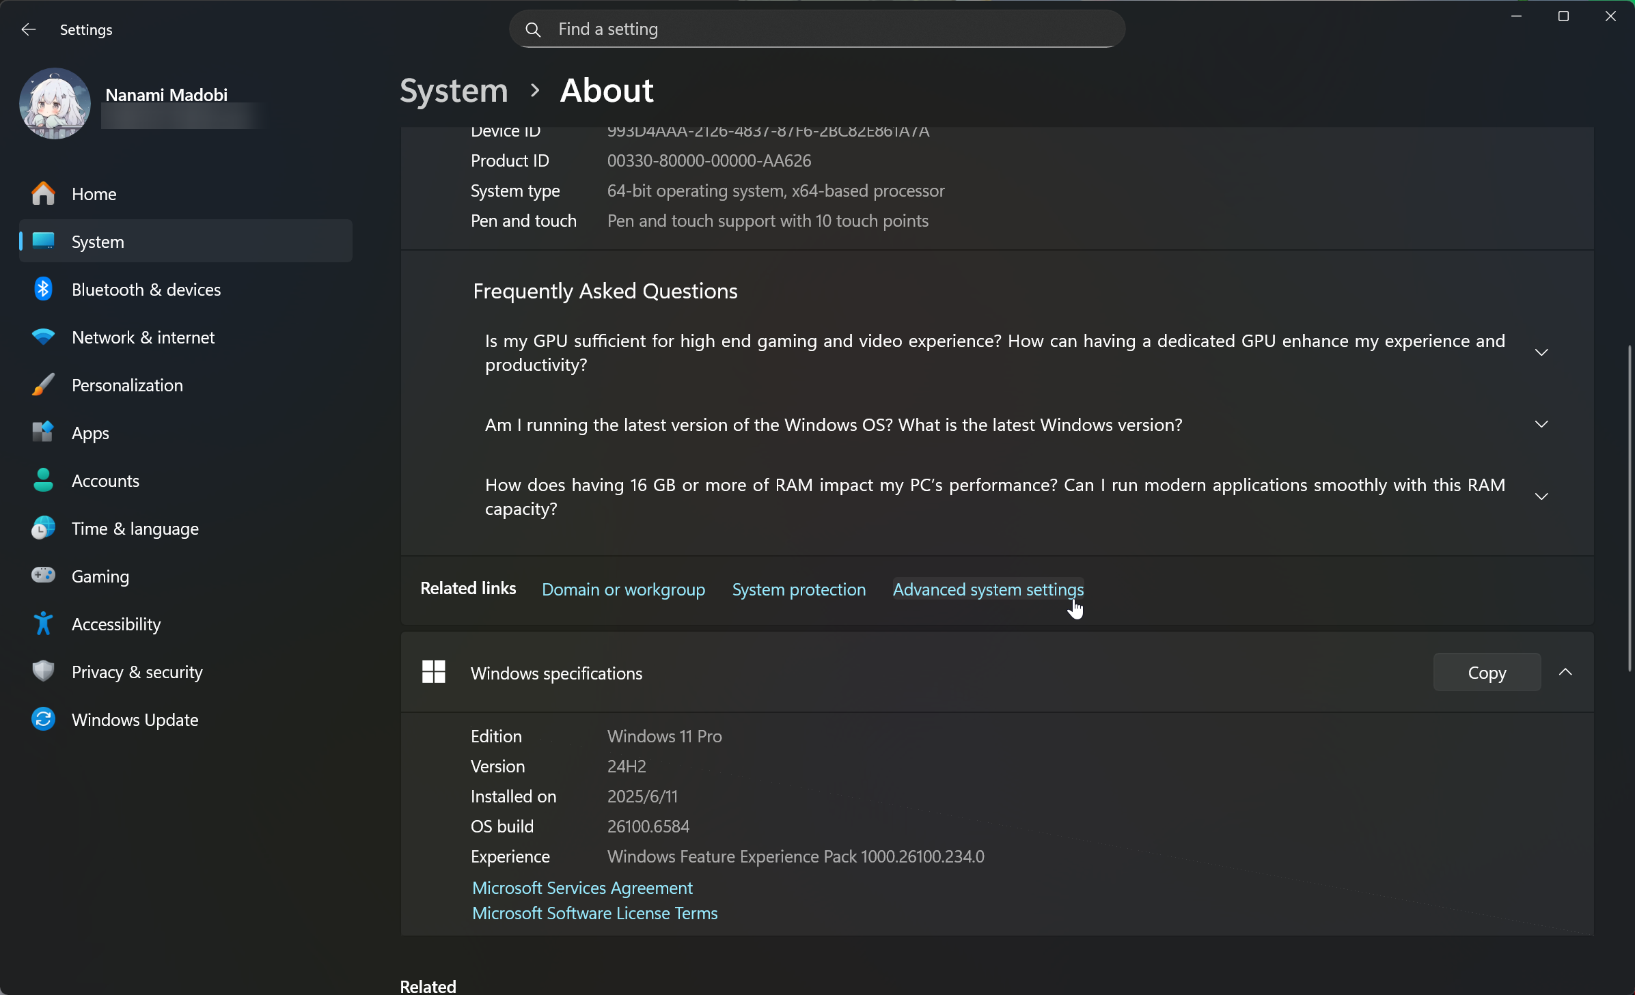Click the Windows logo beside specifications
The height and width of the screenshot is (995, 1635).
(434, 672)
